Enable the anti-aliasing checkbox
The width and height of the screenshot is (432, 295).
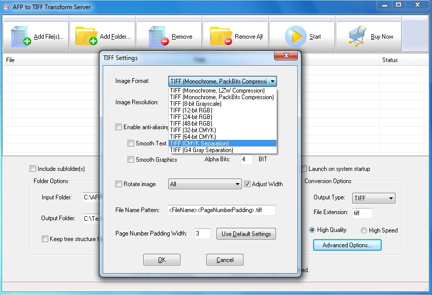pyautogui.click(x=118, y=127)
